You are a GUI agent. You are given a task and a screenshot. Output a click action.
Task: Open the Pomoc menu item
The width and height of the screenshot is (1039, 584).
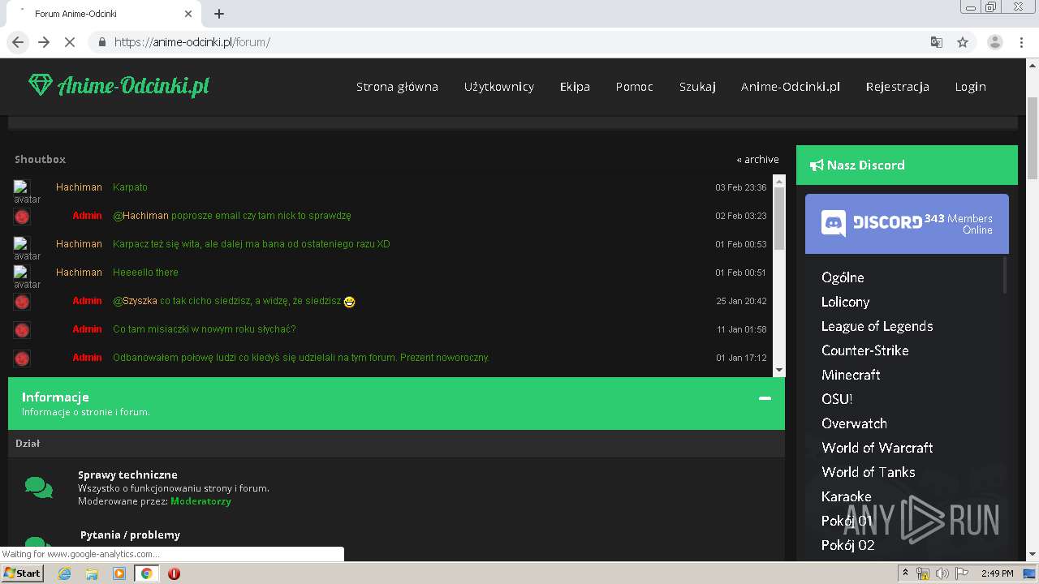tap(634, 87)
